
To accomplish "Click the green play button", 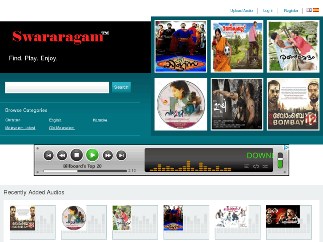I will (92, 155).
